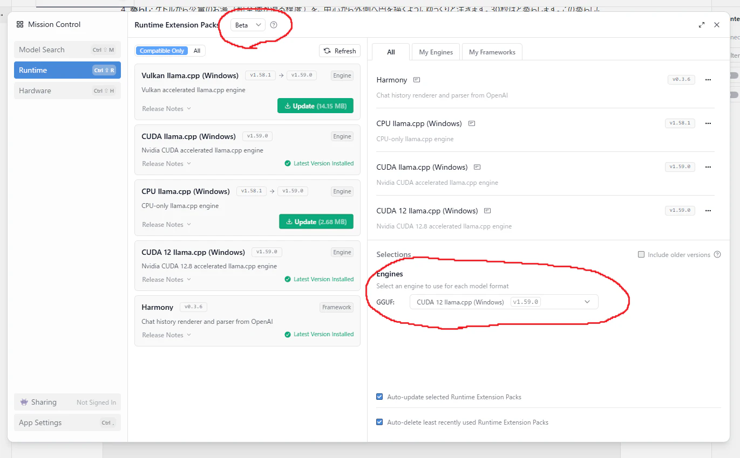Expand Release Notes for CPU llama.cpp
Viewport: 740px width, 458px height.
[167, 224]
